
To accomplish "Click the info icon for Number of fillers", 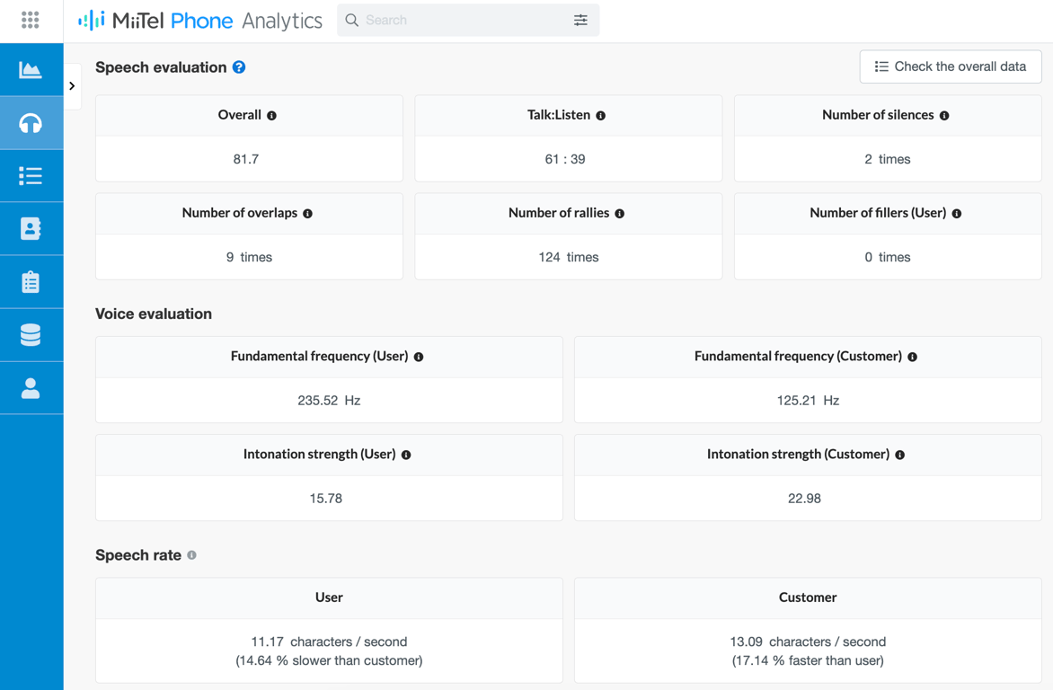I will [957, 213].
